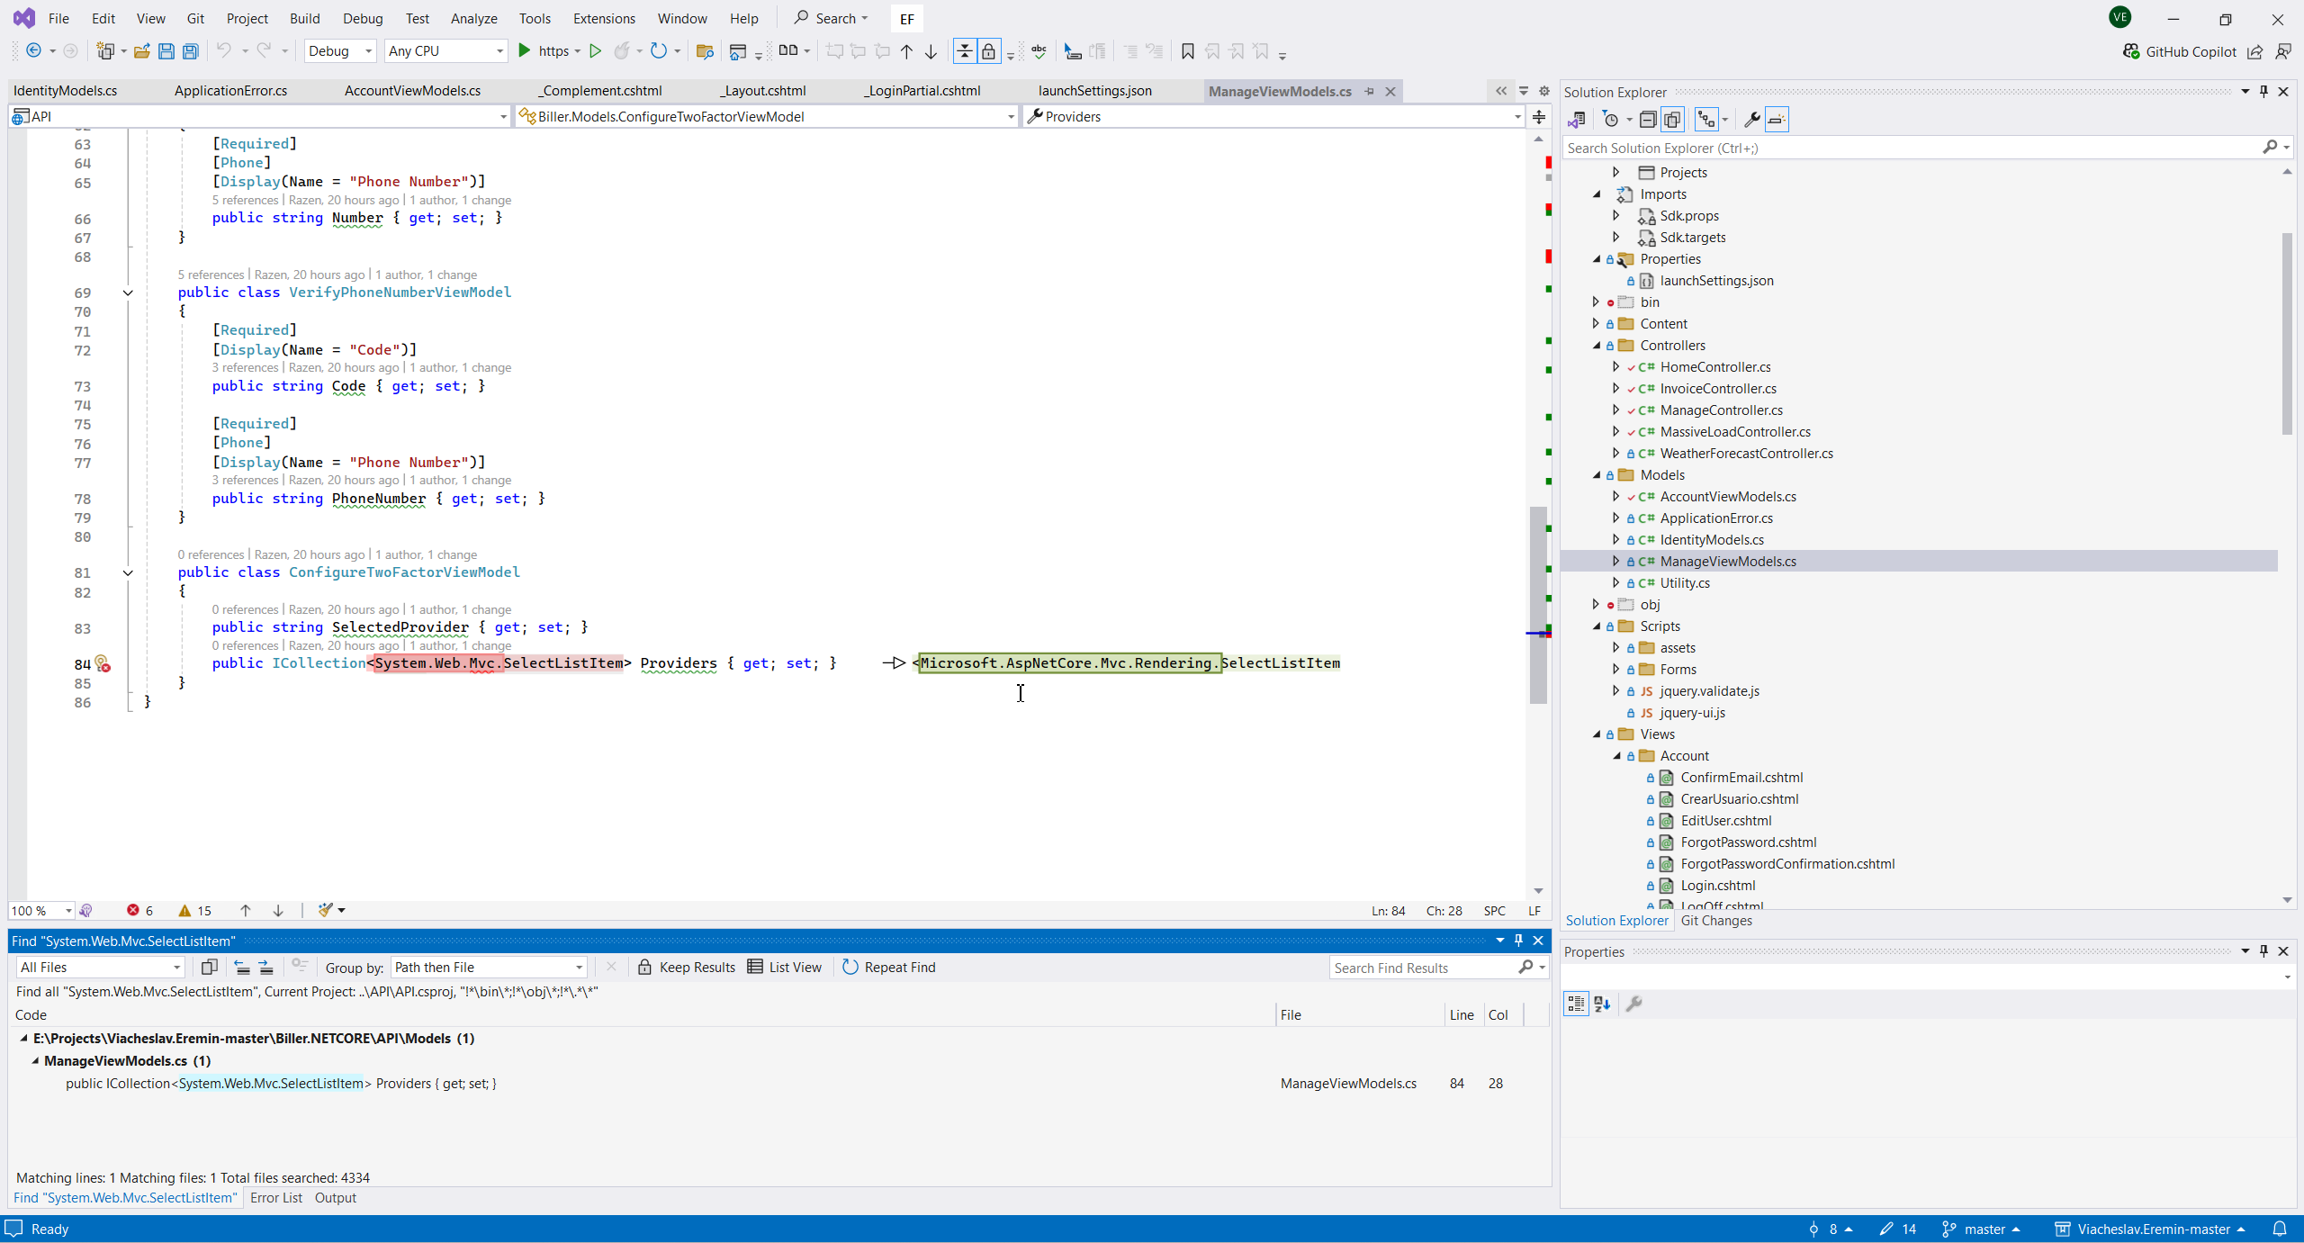Click the Save All toolbar icon
Viewport: 2304px width, 1243px height.
point(191,51)
